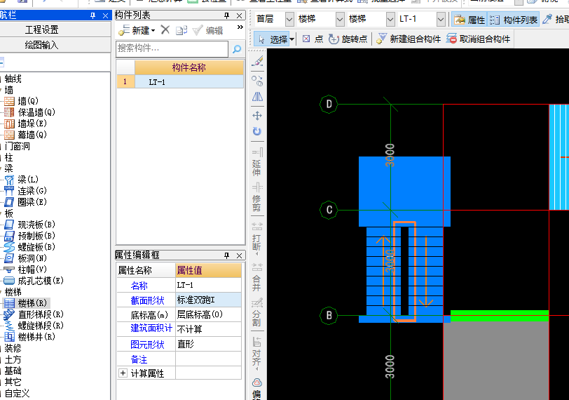Screen dimensions: 569x400
Task: Open the 首层 floor dropdown
Action: pos(289,19)
